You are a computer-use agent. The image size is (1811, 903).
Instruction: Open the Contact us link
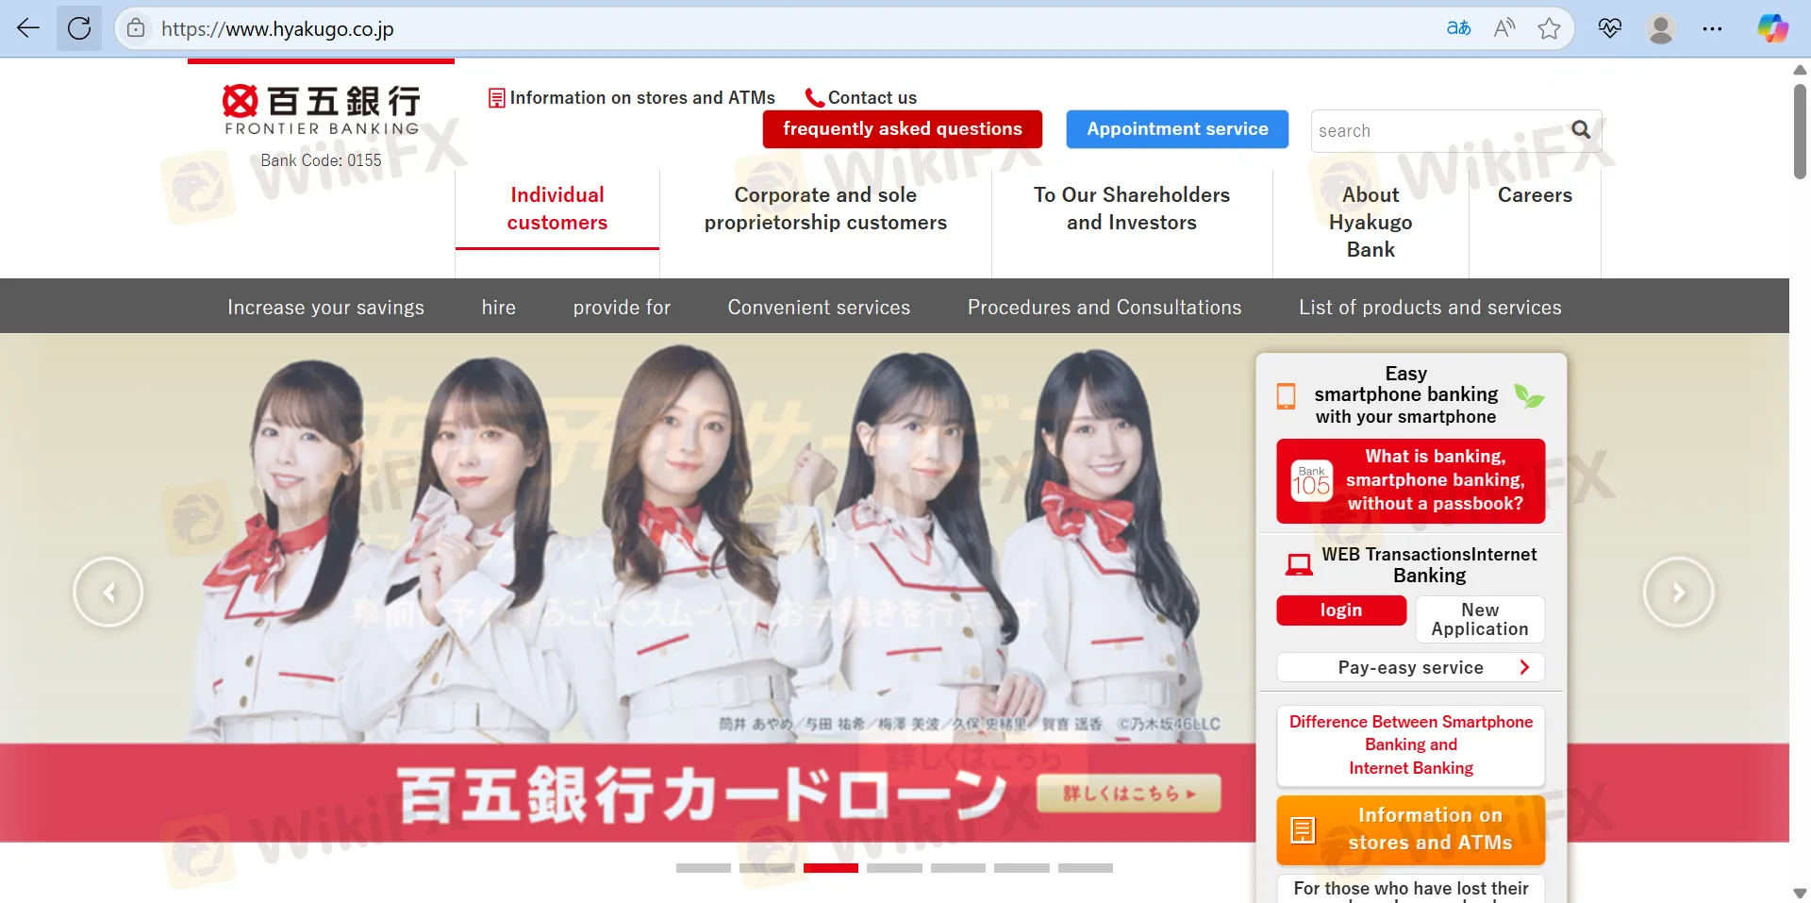(861, 97)
